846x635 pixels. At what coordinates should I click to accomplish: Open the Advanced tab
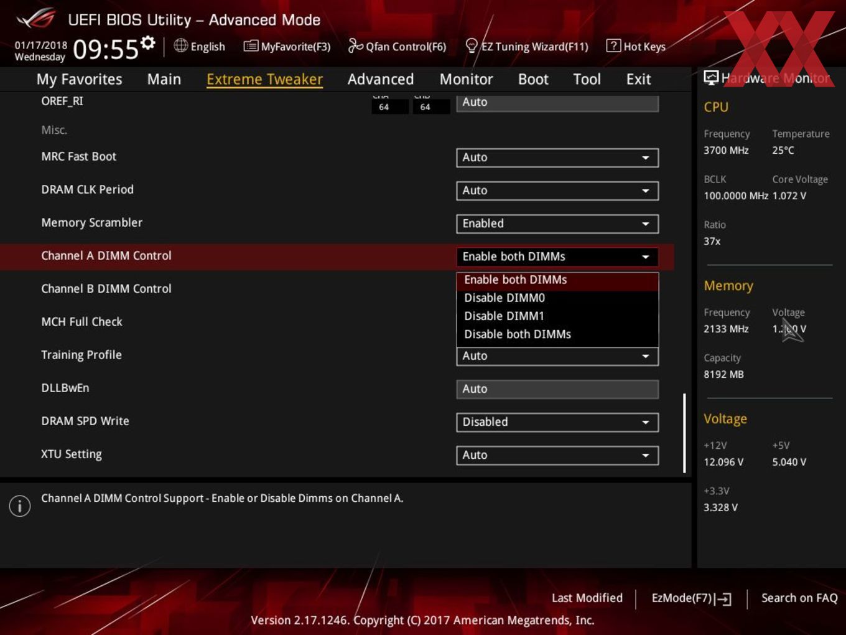(x=380, y=79)
